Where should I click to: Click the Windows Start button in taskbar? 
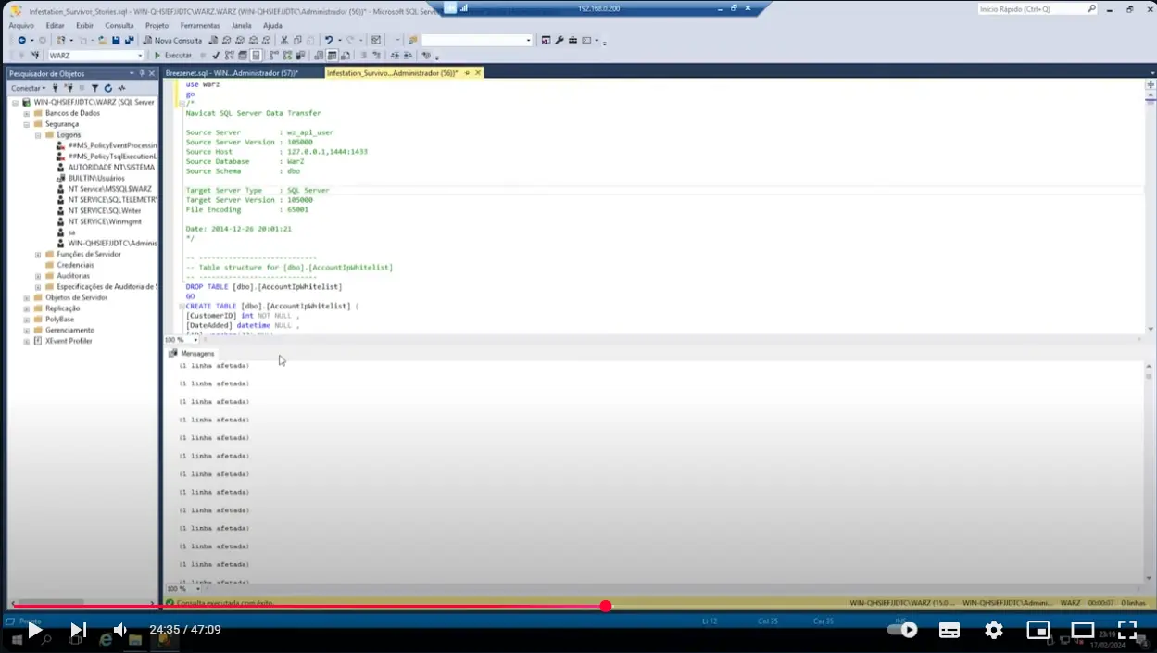17,639
